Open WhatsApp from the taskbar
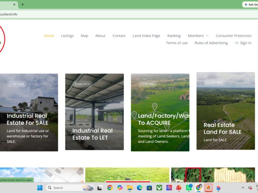Viewport: 258px width, 193px height. (189, 188)
